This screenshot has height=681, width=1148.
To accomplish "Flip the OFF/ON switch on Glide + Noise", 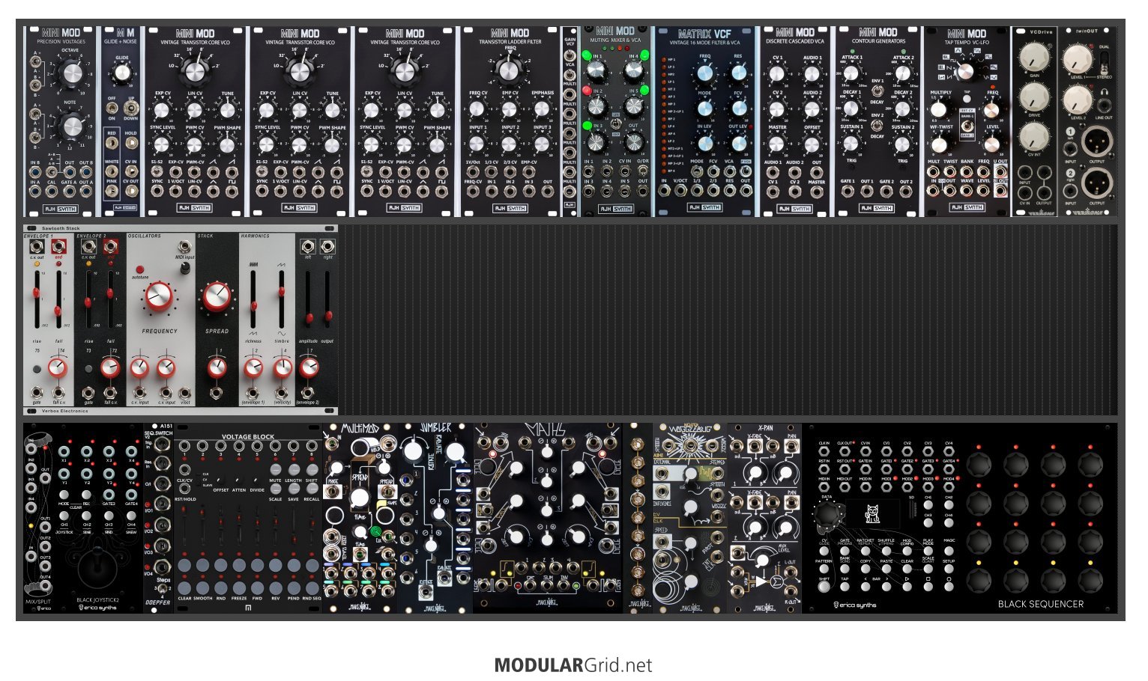I will point(112,107).
